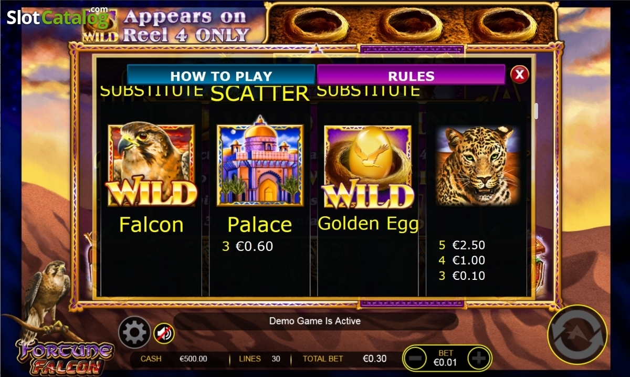The height and width of the screenshot is (377, 630).
Task: Click the Total Bet amount display
Action: (x=374, y=359)
